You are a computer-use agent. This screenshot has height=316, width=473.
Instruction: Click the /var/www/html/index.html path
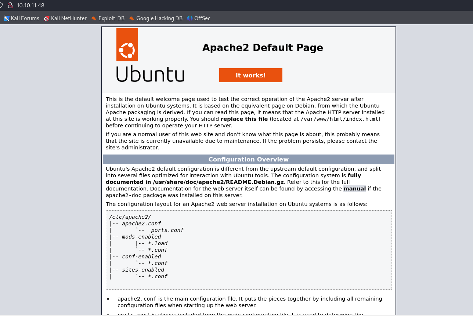point(339,119)
